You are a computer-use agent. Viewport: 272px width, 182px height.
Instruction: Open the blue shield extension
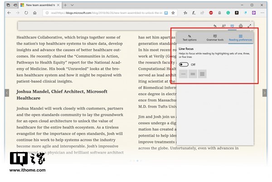245,13
